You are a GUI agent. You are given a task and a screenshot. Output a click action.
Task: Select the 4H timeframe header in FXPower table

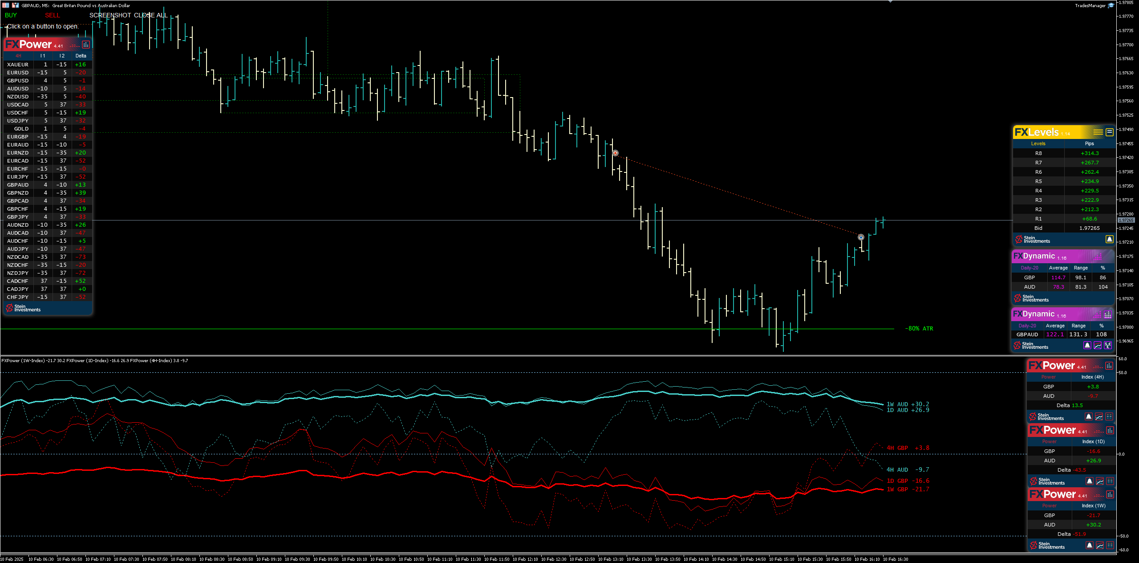click(18, 56)
